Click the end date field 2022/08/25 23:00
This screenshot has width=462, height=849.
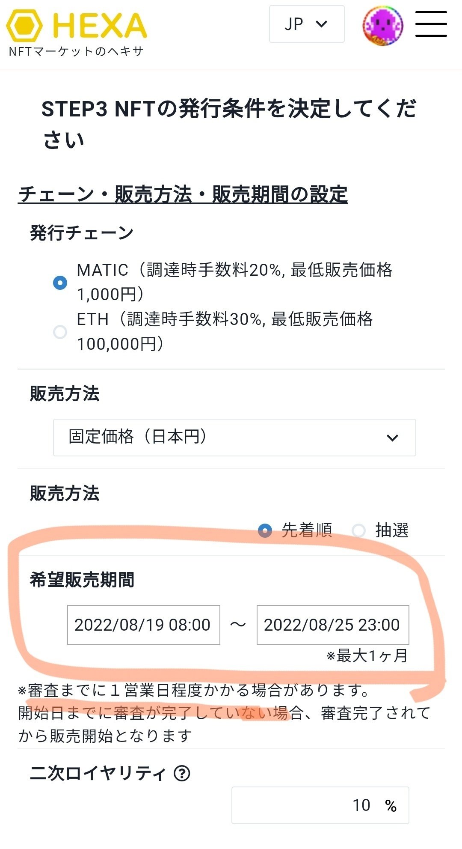[332, 625]
